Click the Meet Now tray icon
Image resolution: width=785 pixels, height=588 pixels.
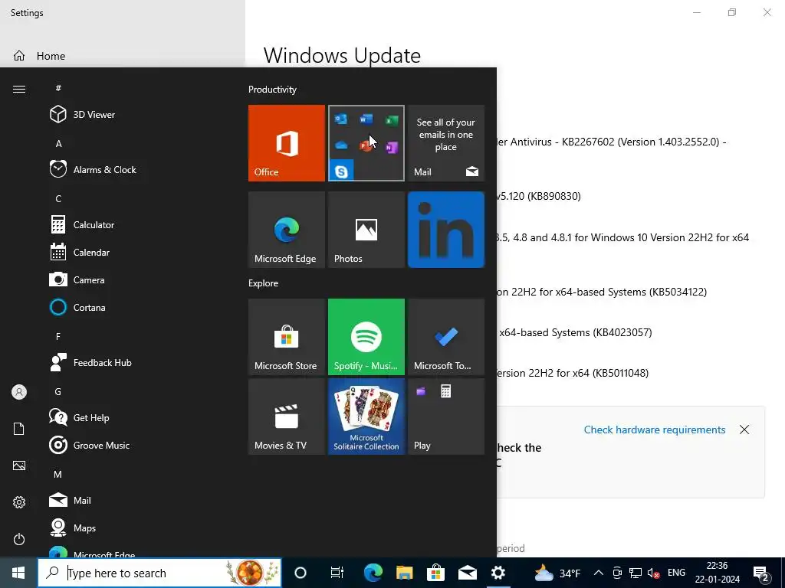click(617, 573)
